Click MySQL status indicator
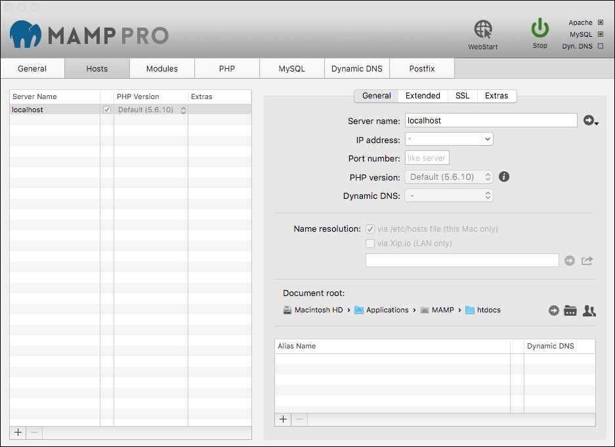 [601, 34]
